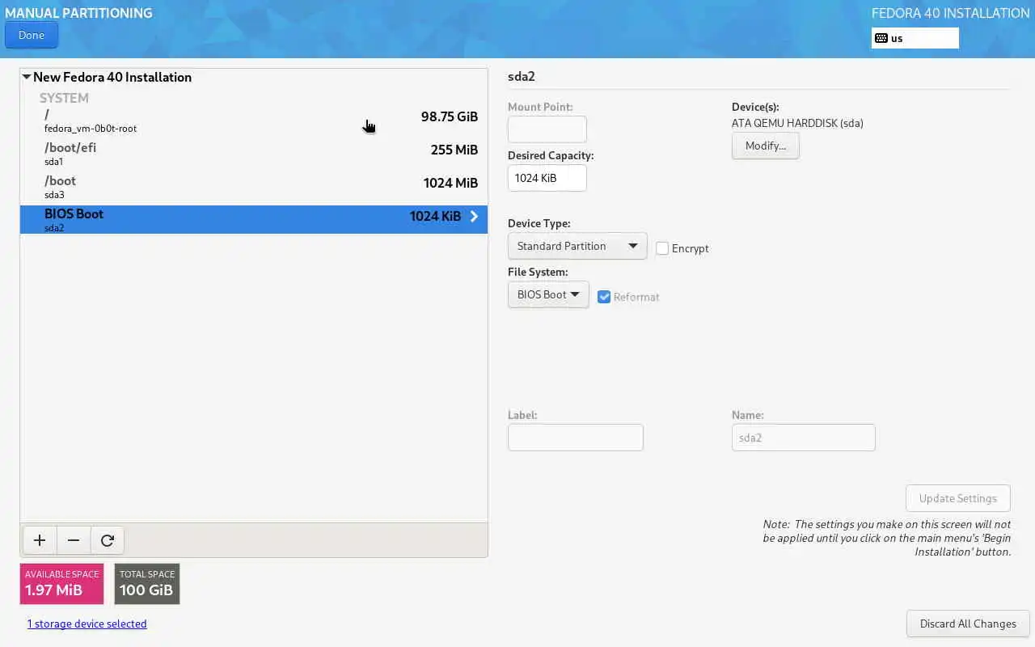Select the BIOS Boot sda2 row

coord(254,220)
